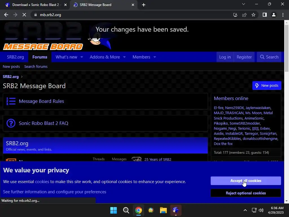
Task: Reject optional cookies
Action: [246, 193]
